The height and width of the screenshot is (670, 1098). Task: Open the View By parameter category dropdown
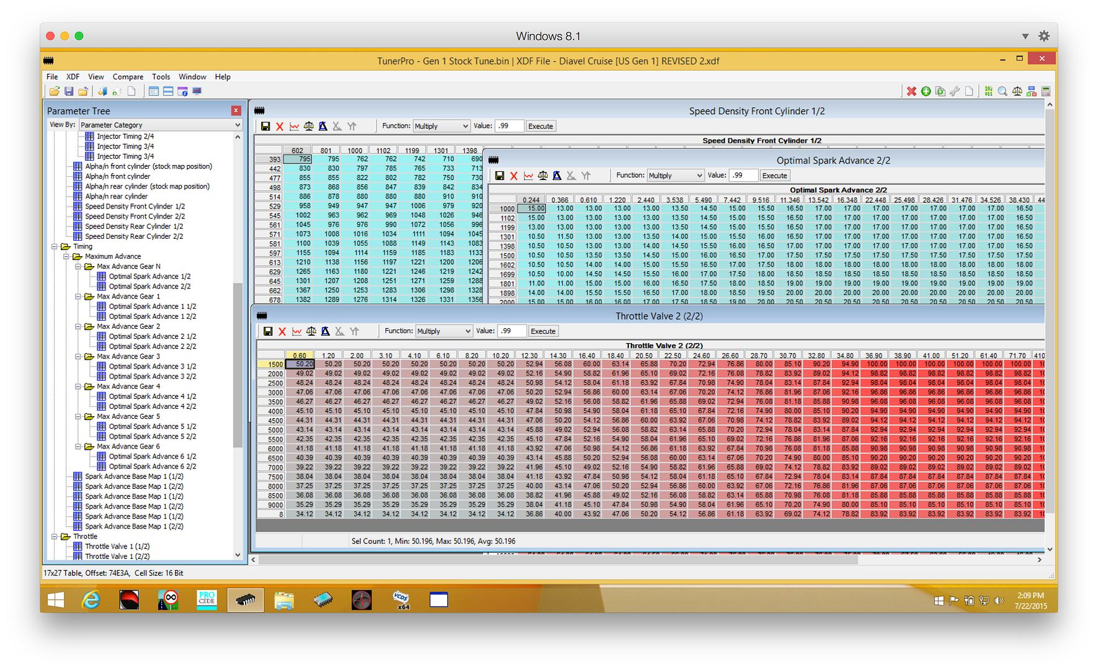[x=237, y=124]
